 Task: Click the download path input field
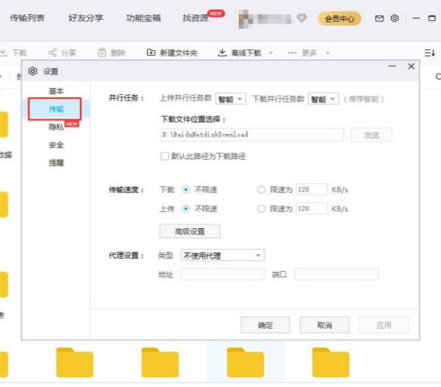click(x=252, y=135)
